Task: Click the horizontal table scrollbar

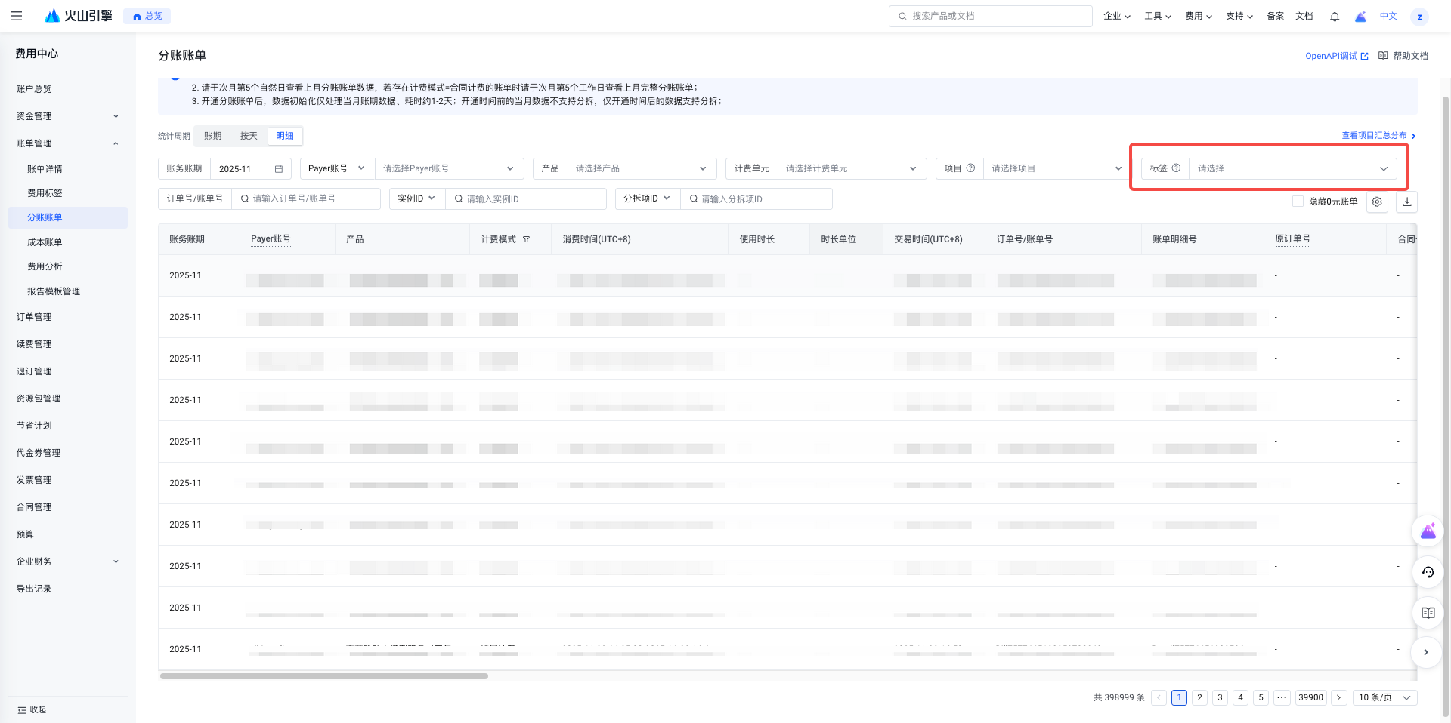Action: click(324, 676)
